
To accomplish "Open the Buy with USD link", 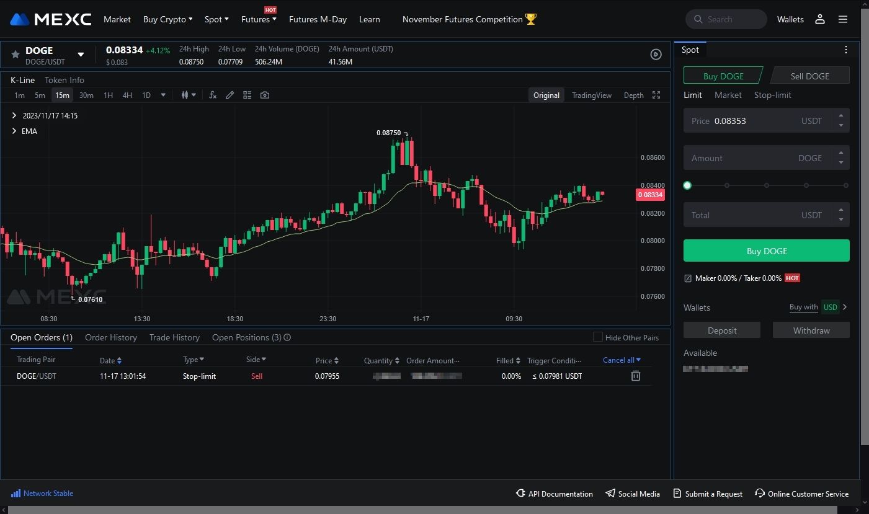I will [x=818, y=307].
